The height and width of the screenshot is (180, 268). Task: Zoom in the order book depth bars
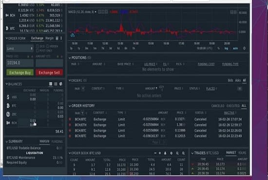[x=183, y=153]
